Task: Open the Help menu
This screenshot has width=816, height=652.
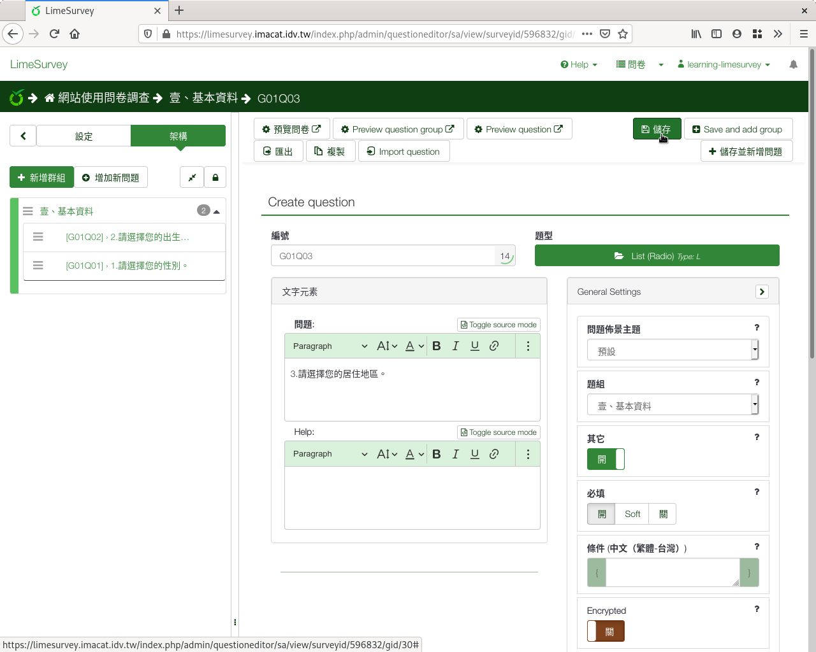Action: [579, 64]
